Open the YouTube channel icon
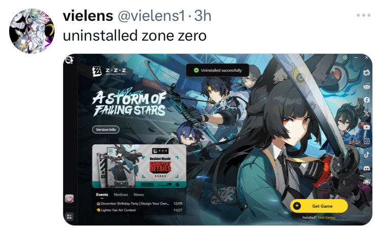382x229 pixels. point(366,127)
